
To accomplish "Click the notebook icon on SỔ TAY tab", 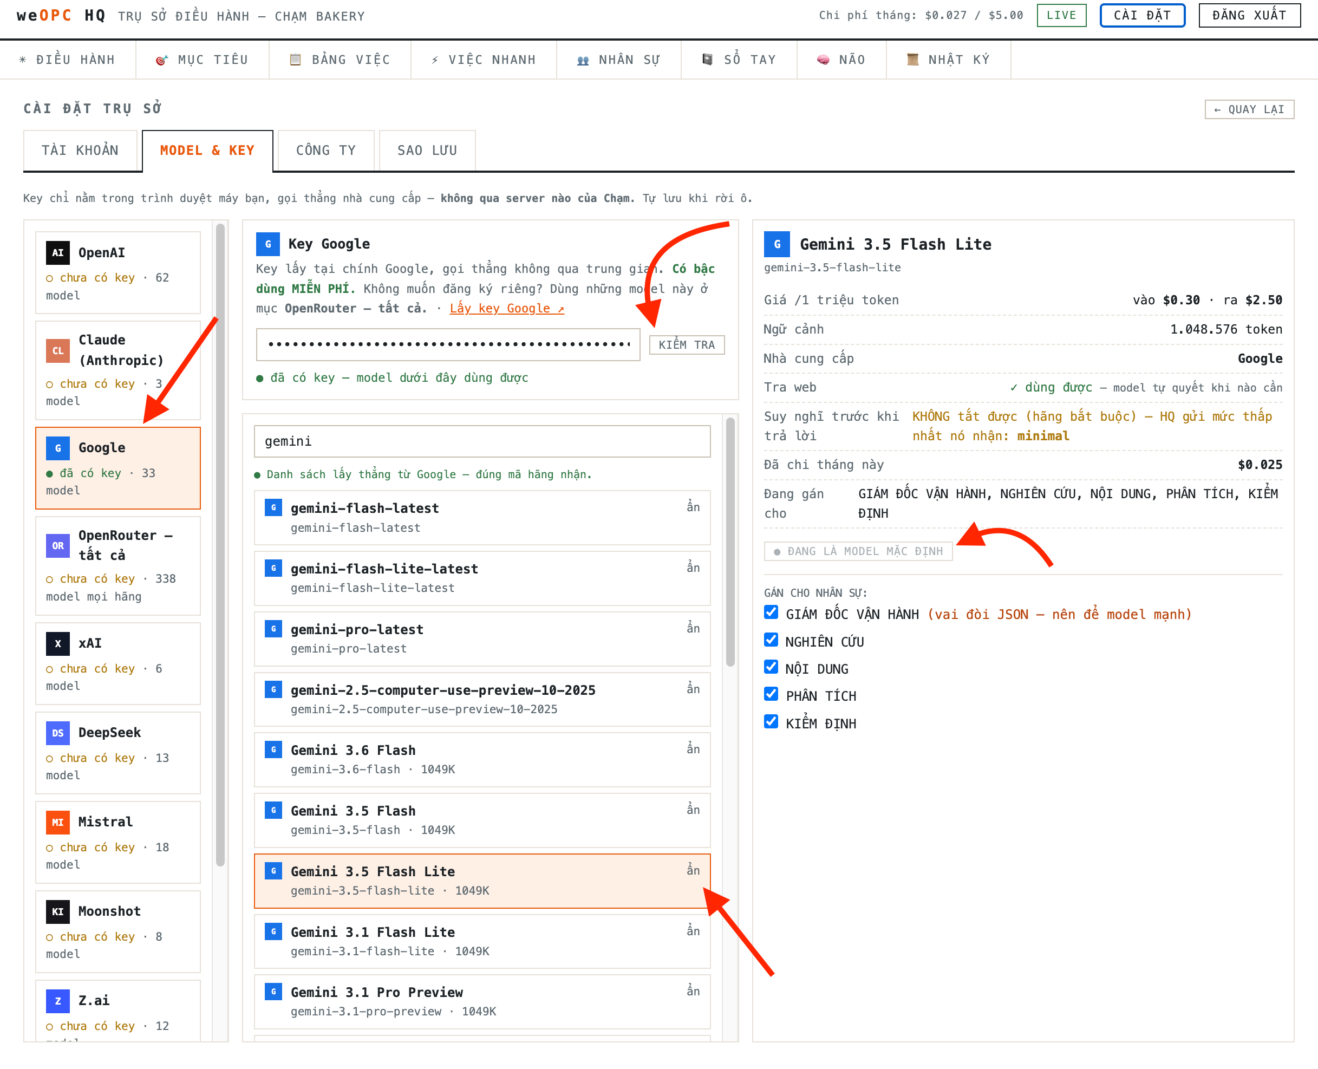I will point(707,60).
